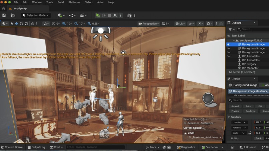Select BP_Gregory in the Outliner
The height and width of the screenshot is (151, 269).
click(249, 64)
